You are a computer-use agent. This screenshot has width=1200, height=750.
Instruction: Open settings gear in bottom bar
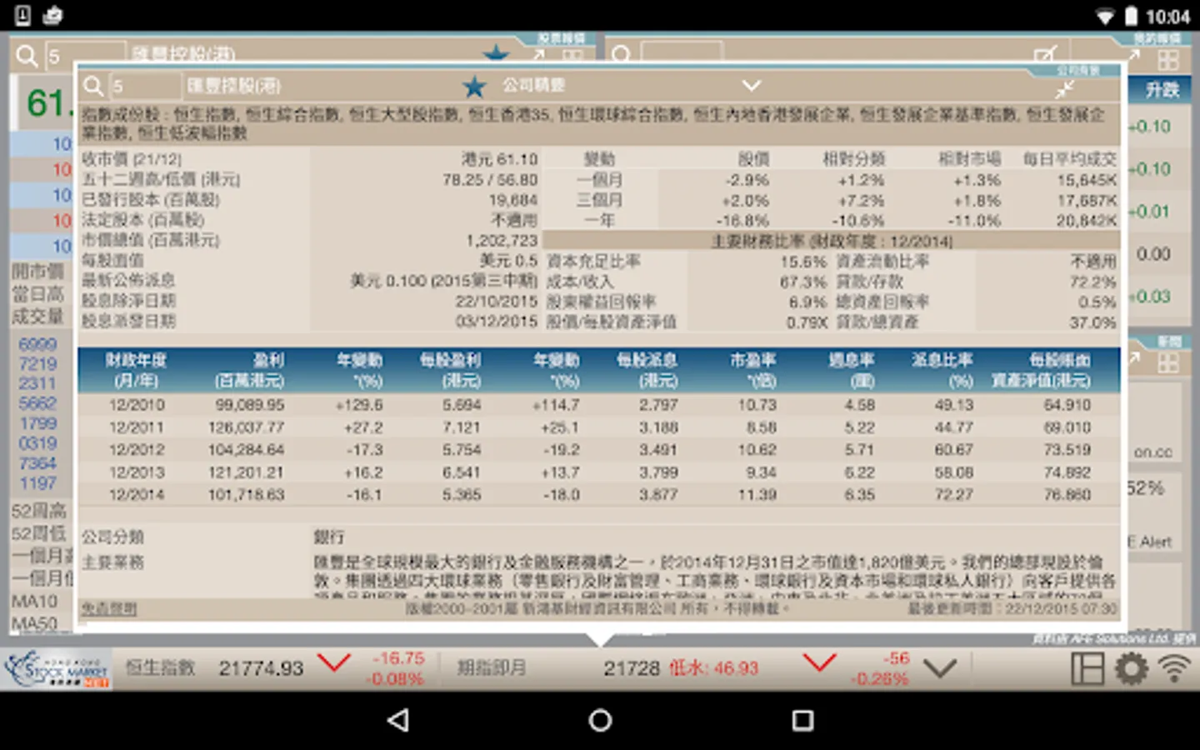(x=1131, y=668)
